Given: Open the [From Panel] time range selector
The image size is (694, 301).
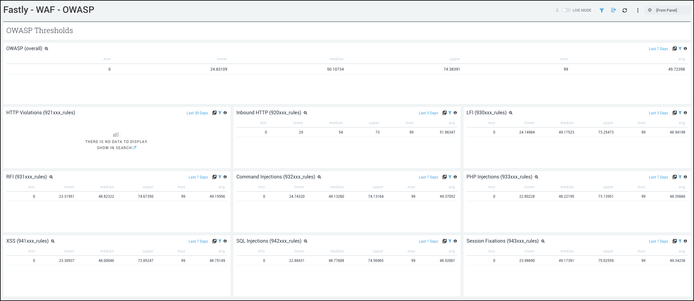Looking at the screenshot, I should (x=667, y=10).
